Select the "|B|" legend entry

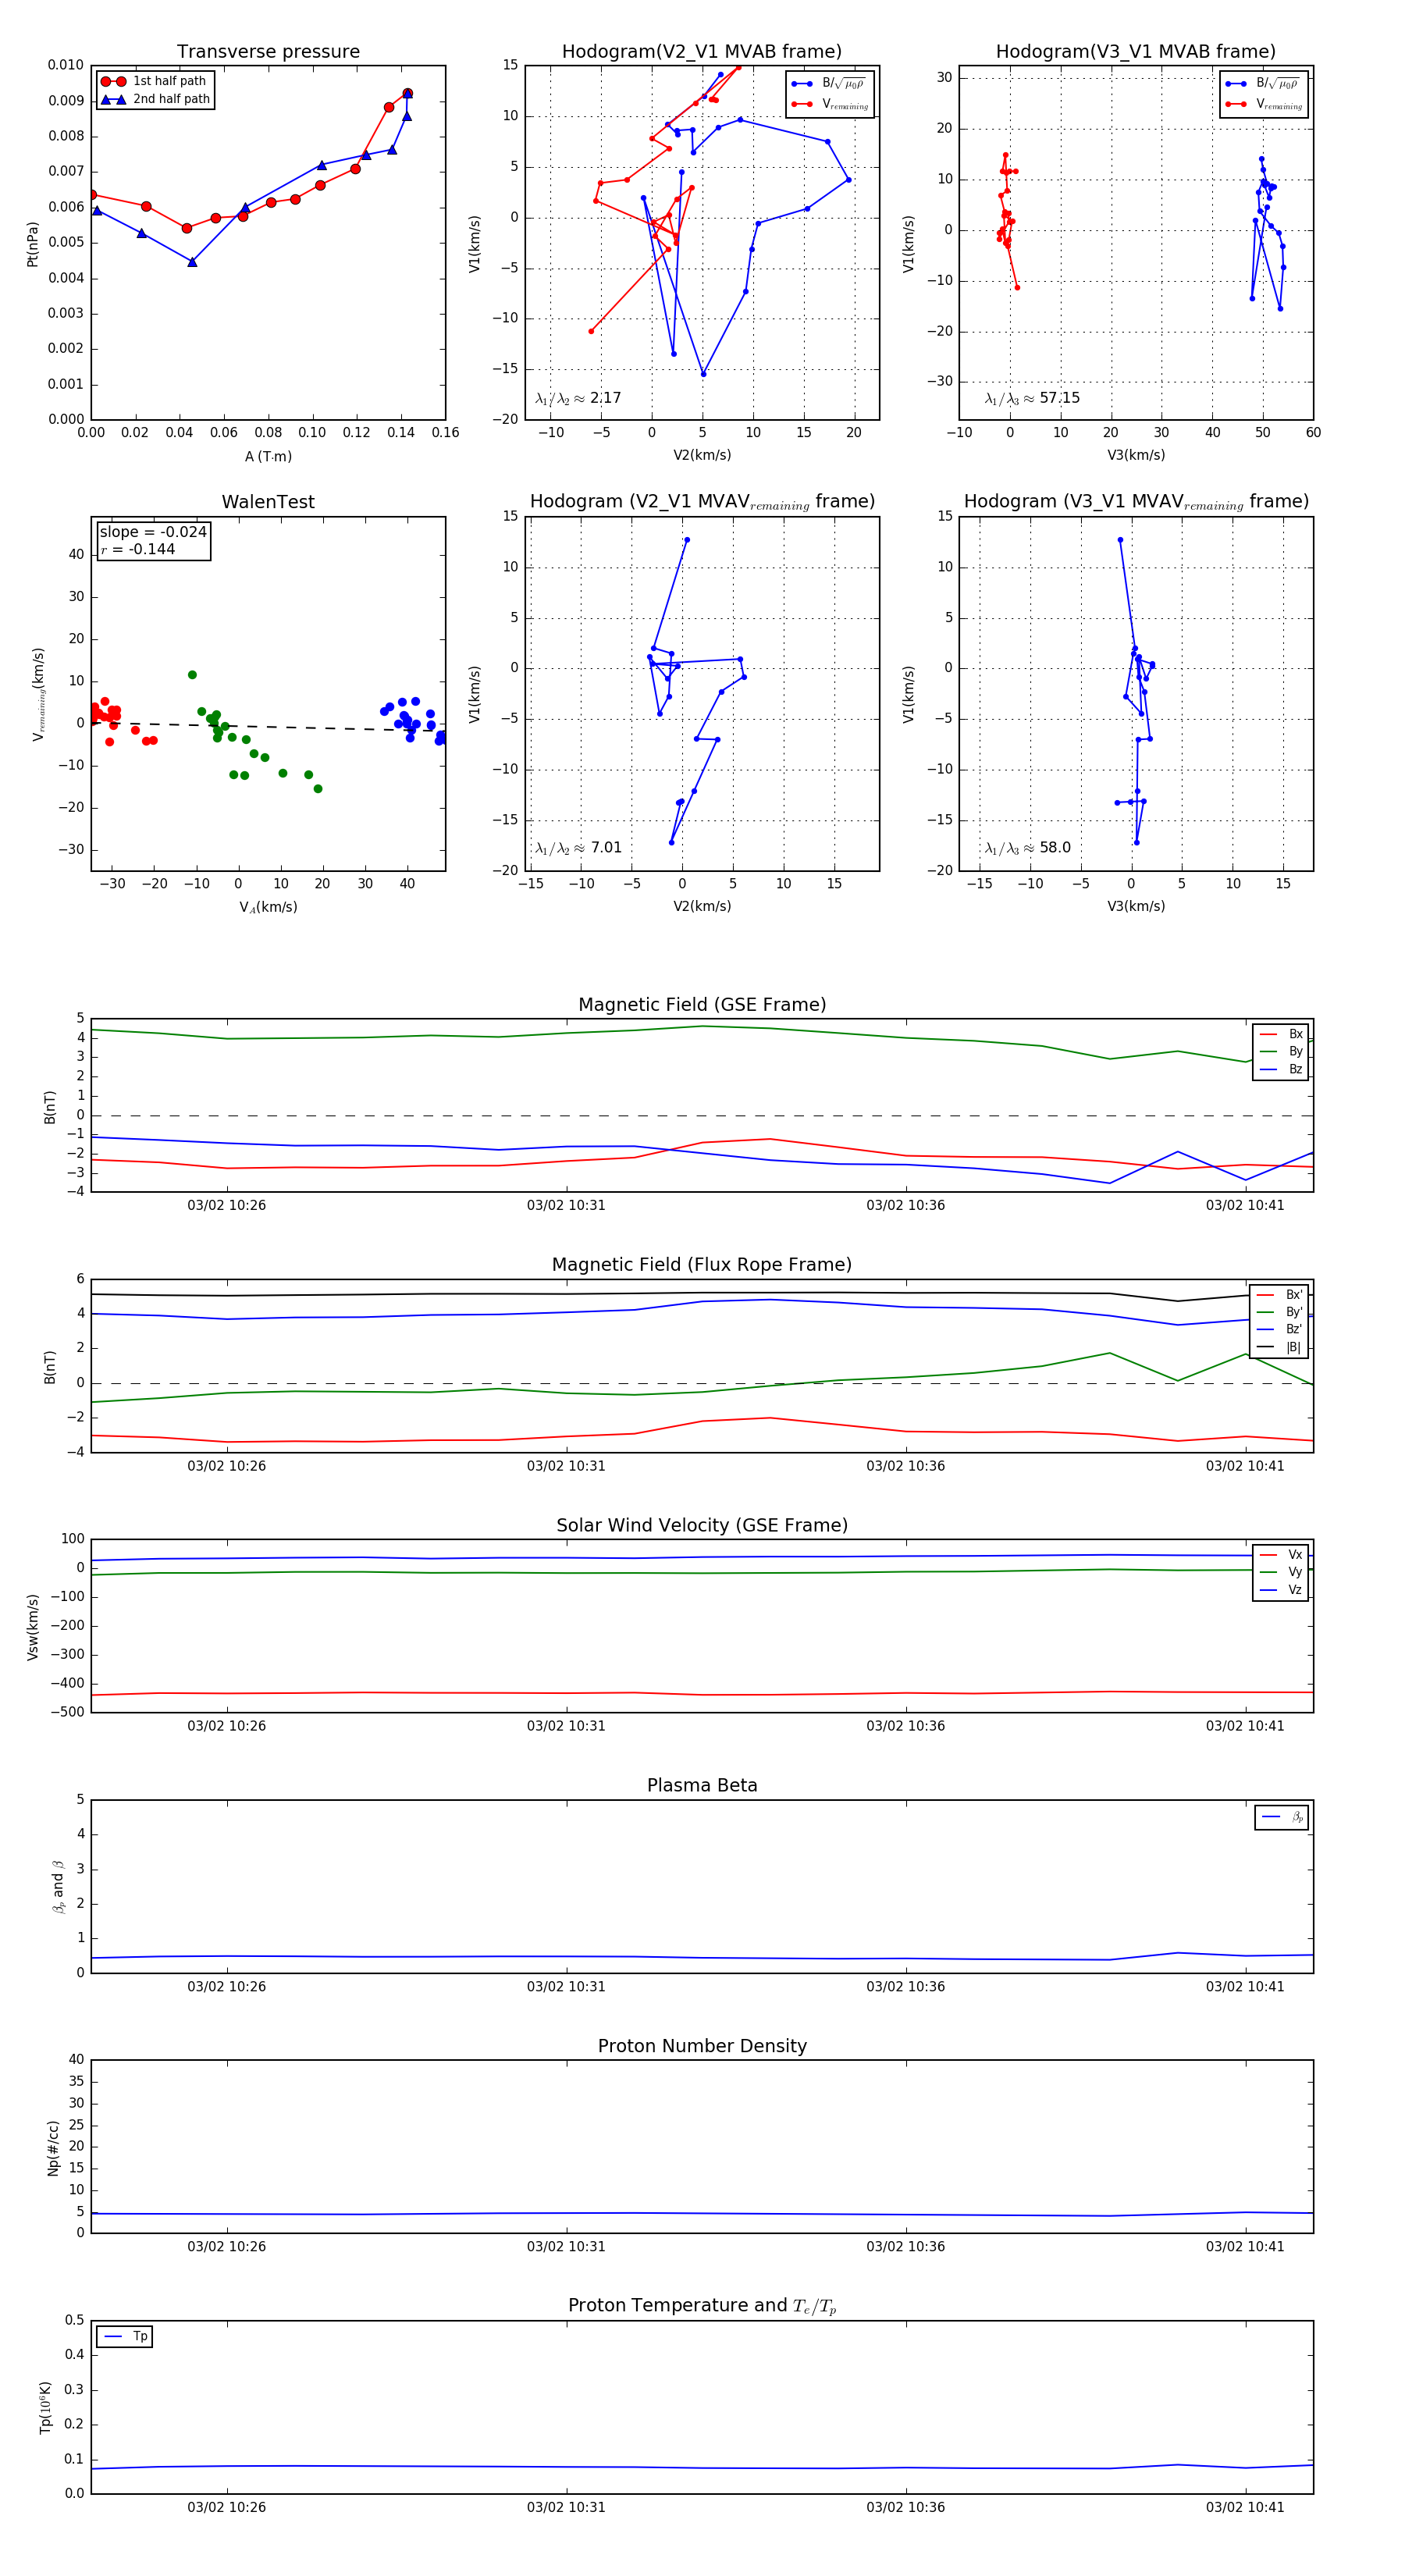tap(1279, 1347)
